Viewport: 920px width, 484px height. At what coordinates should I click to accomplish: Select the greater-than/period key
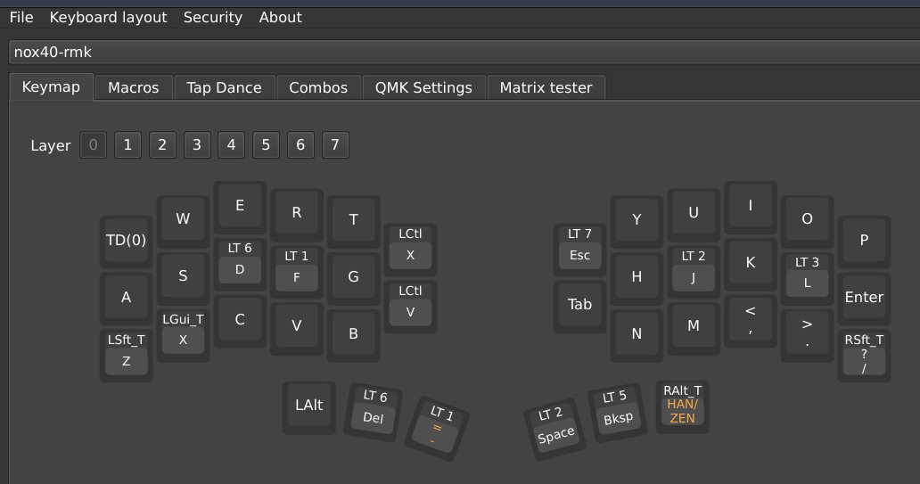coord(808,335)
